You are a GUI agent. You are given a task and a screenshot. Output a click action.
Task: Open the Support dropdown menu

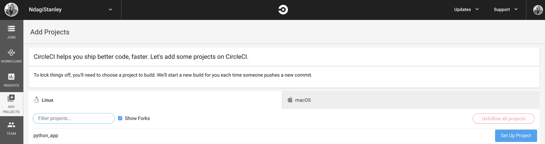tap(506, 10)
